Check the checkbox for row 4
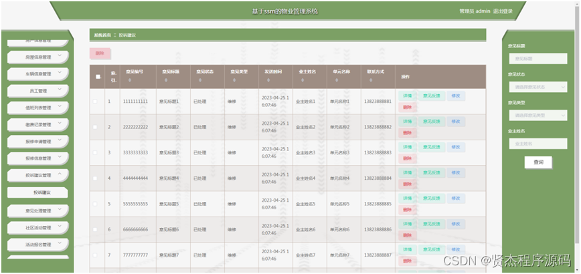This screenshot has width=581, height=274. 95,178
